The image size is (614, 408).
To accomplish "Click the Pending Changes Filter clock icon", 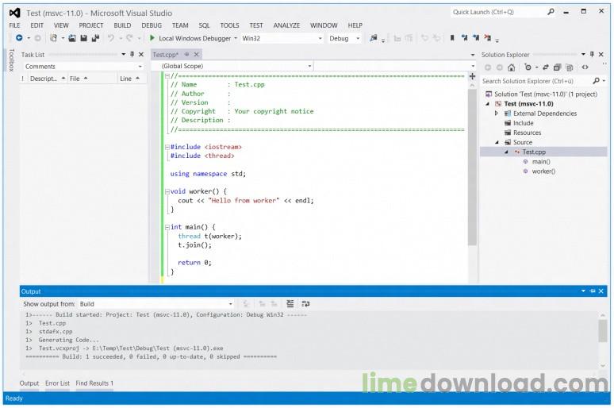I will click(x=528, y=67).
